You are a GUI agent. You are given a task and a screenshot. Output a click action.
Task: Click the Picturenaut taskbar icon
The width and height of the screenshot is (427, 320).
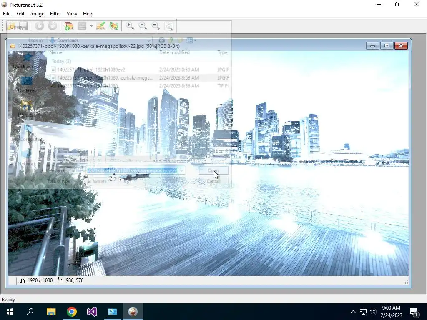pyautogui.click(x=133, y=312)
